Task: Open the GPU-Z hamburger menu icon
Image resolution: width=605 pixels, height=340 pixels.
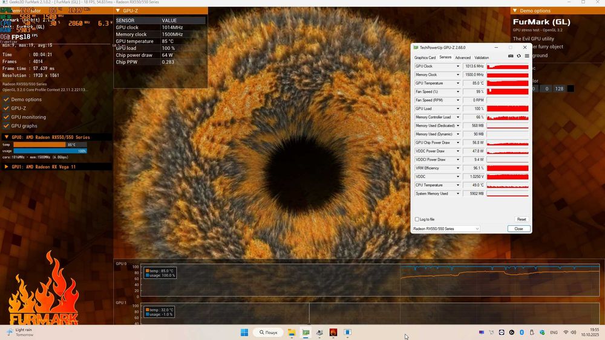Action: [527, 56]
